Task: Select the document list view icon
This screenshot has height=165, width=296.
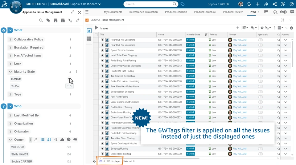Action: [89, 31]
